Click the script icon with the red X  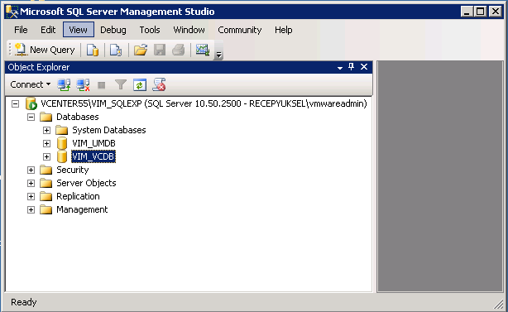159,84
